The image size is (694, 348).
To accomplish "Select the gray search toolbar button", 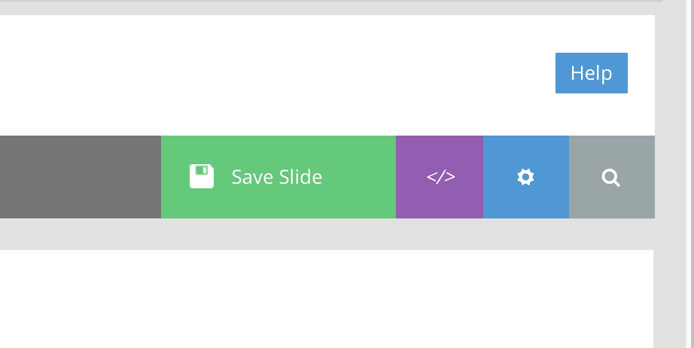I will coord(612,177).
